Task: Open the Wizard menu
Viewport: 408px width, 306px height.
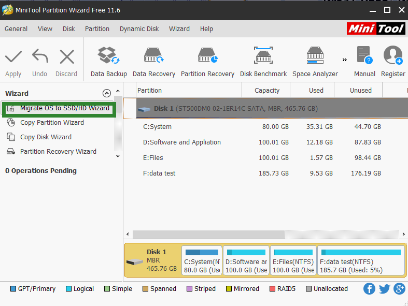Action: coord(179,28)
